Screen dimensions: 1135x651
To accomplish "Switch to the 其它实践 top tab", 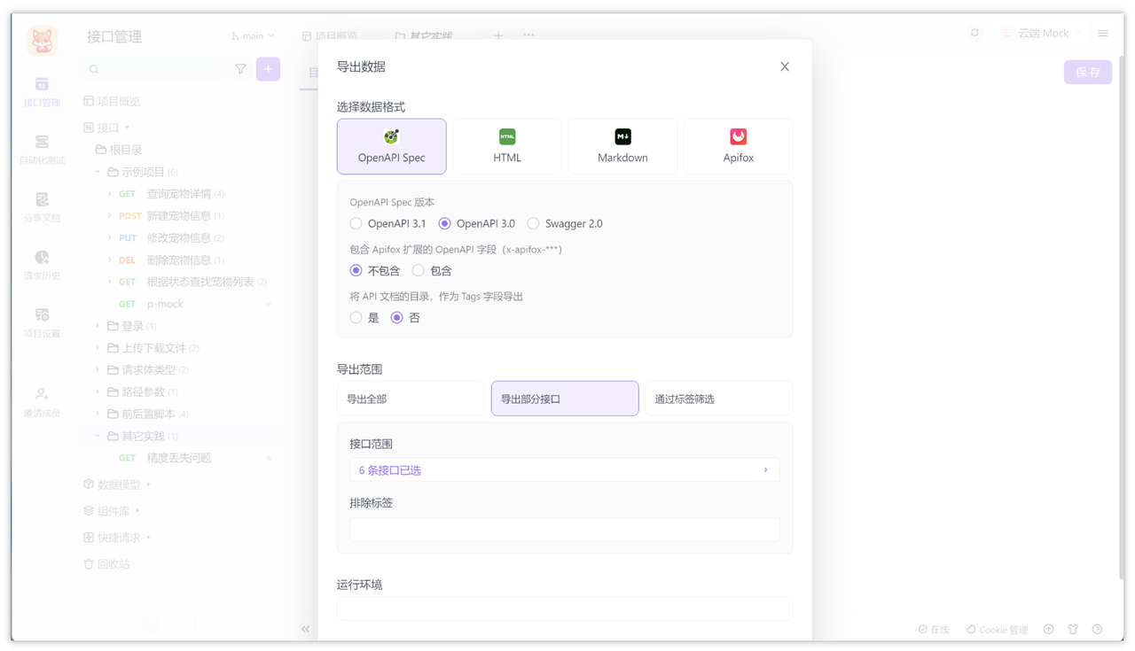I will pos(424,36).
